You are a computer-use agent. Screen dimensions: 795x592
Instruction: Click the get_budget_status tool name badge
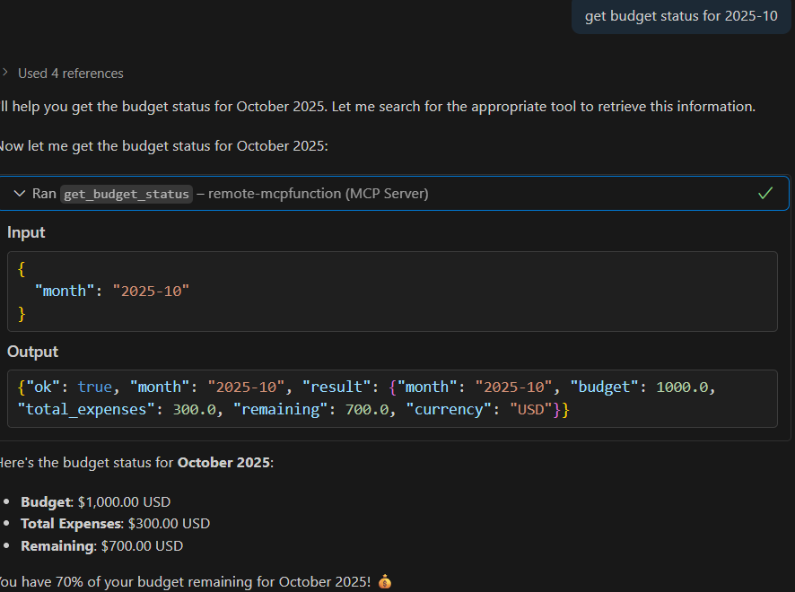(127, 194)
